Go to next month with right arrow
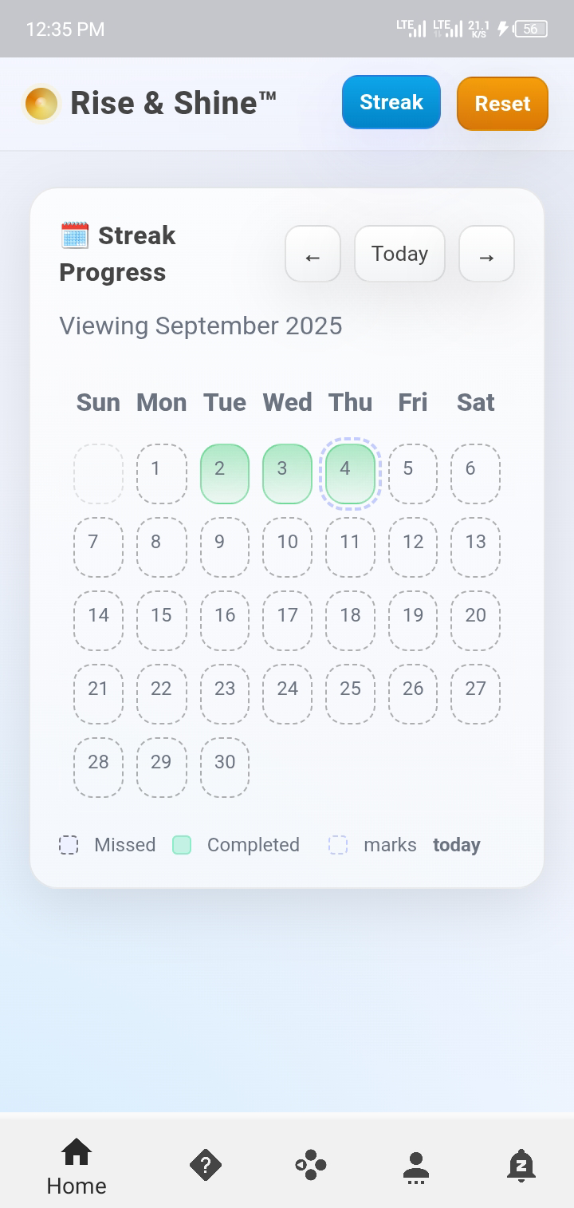 [x=486, y=254]
